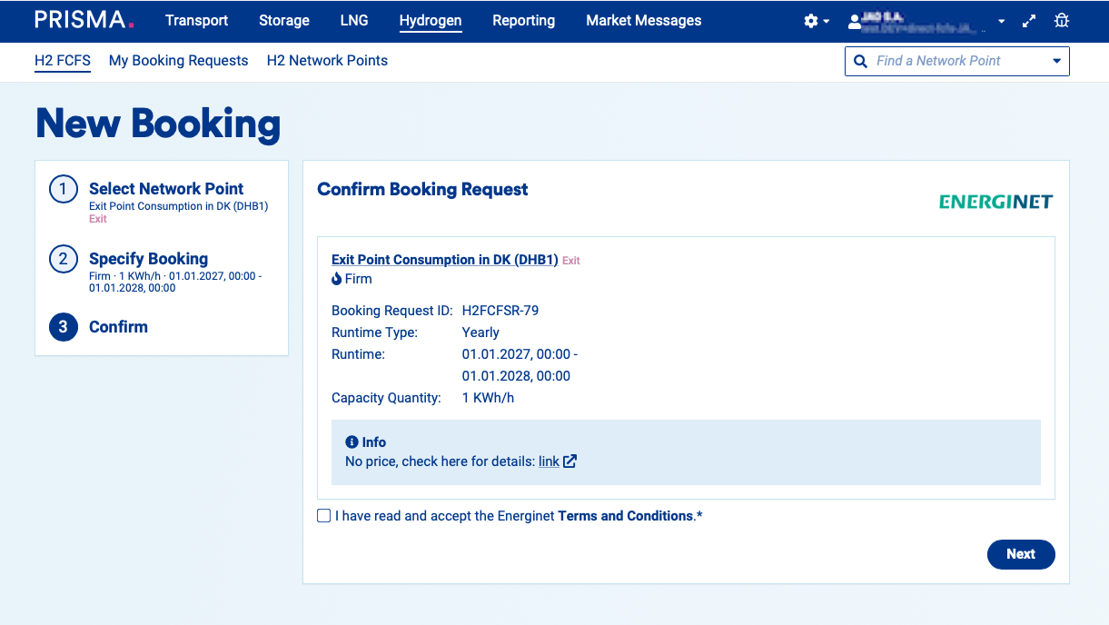The height and width of the screenshot is (625, 1109).
Task: Open the settings gear menu
Action: pyautogui.click(x=811, y=21)
